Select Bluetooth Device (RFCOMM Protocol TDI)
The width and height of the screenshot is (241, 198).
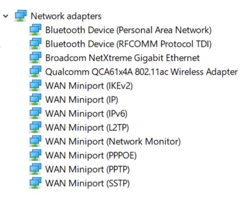click(128, 44)
